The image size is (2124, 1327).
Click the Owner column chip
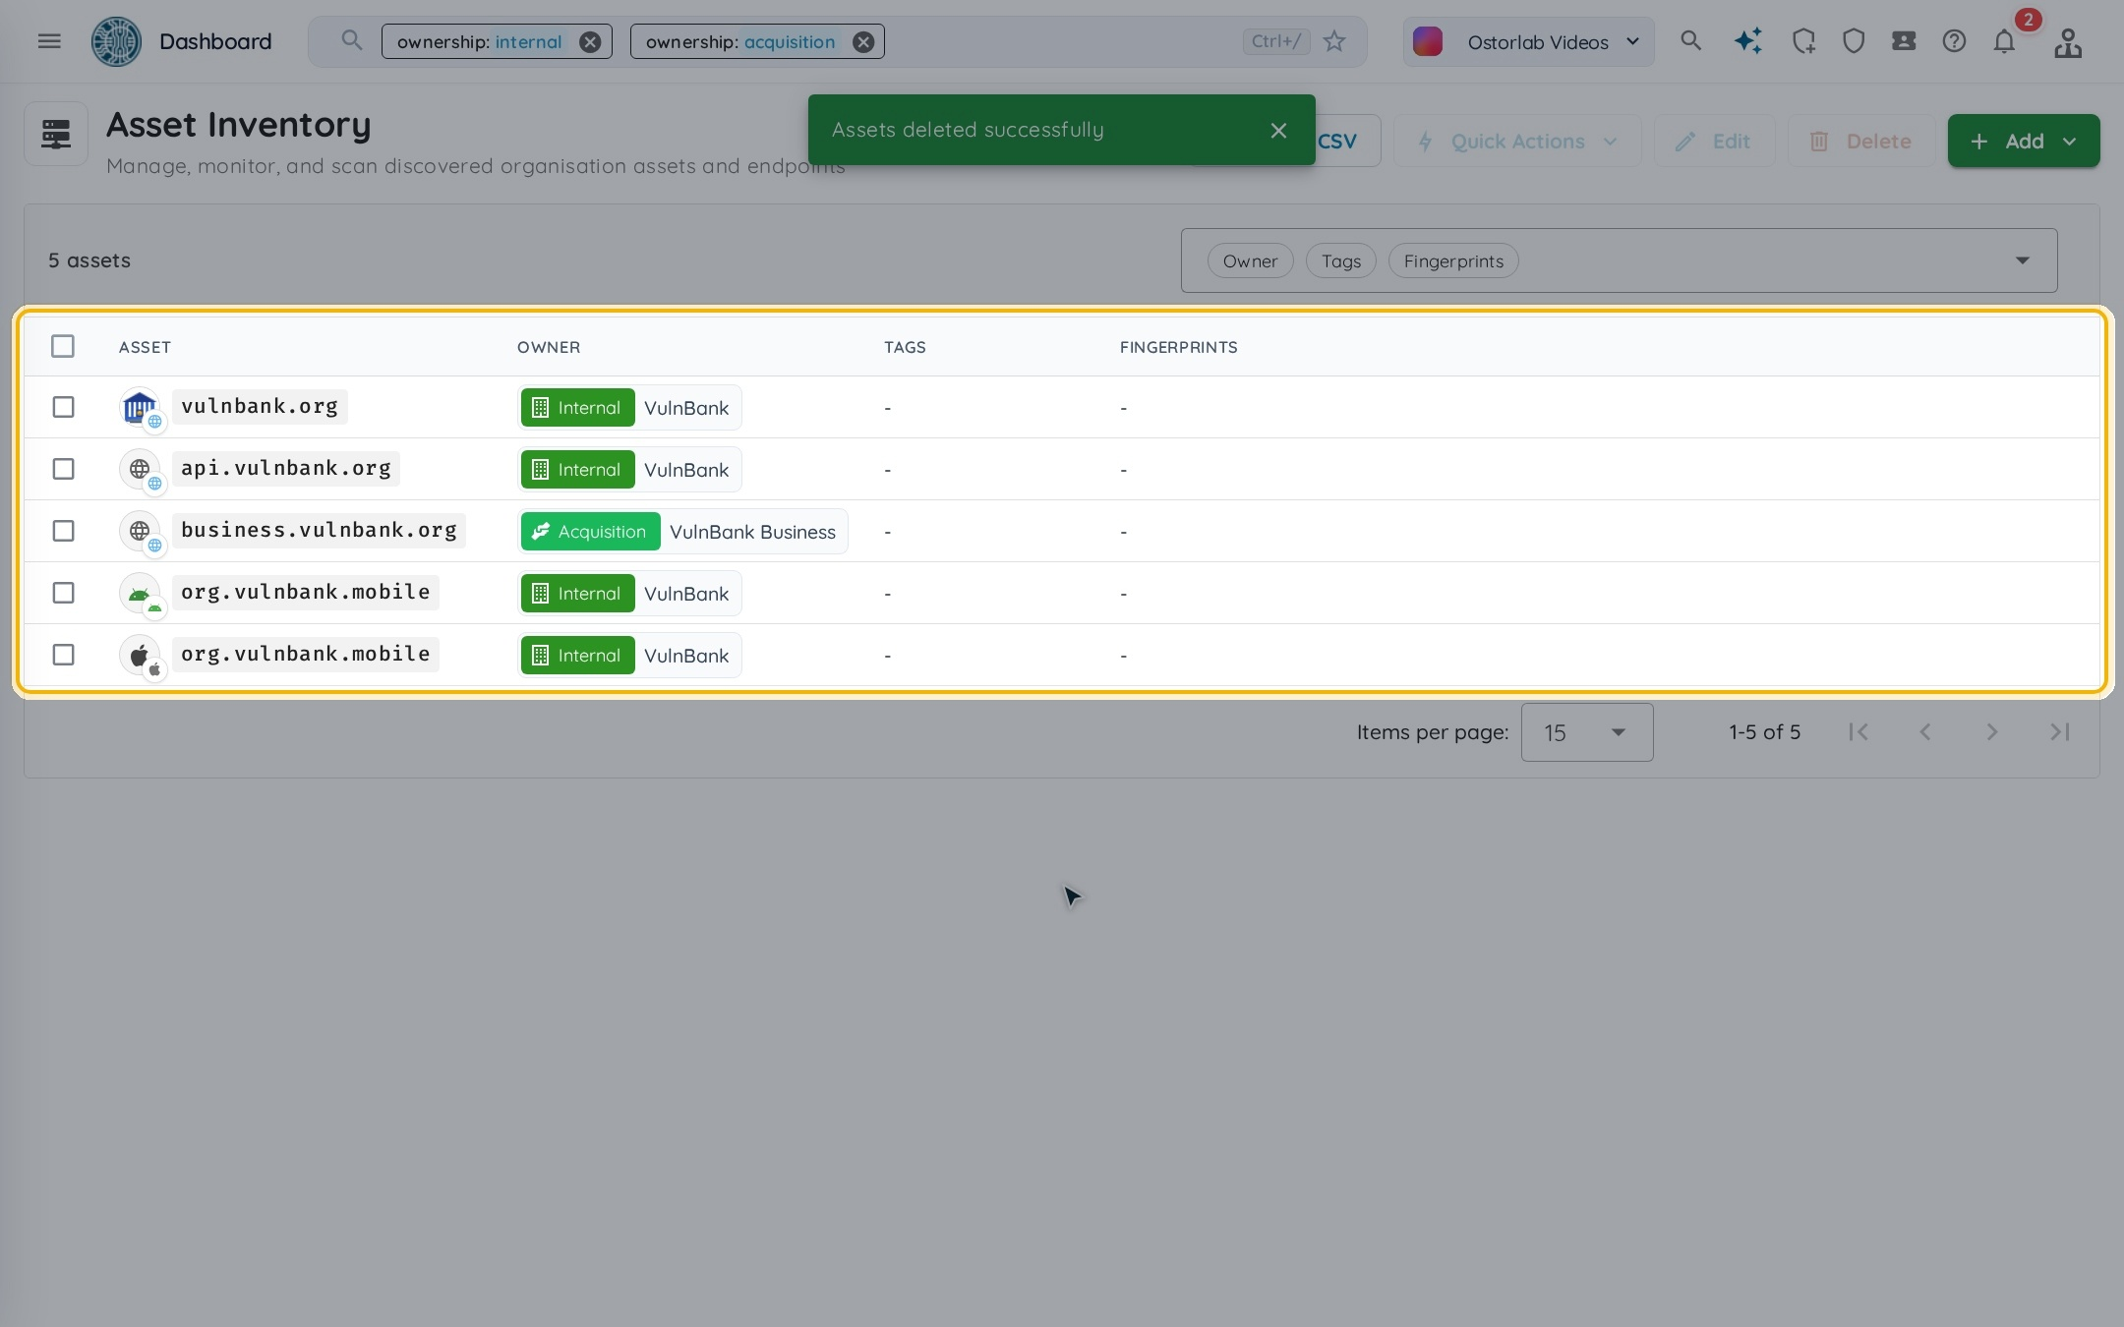coord(1250,261)
